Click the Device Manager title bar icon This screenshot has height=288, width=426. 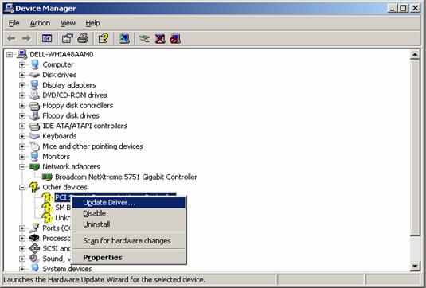[10, 8]
